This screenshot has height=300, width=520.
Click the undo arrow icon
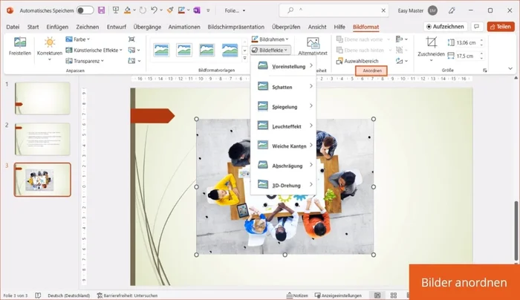pos(153,10)
